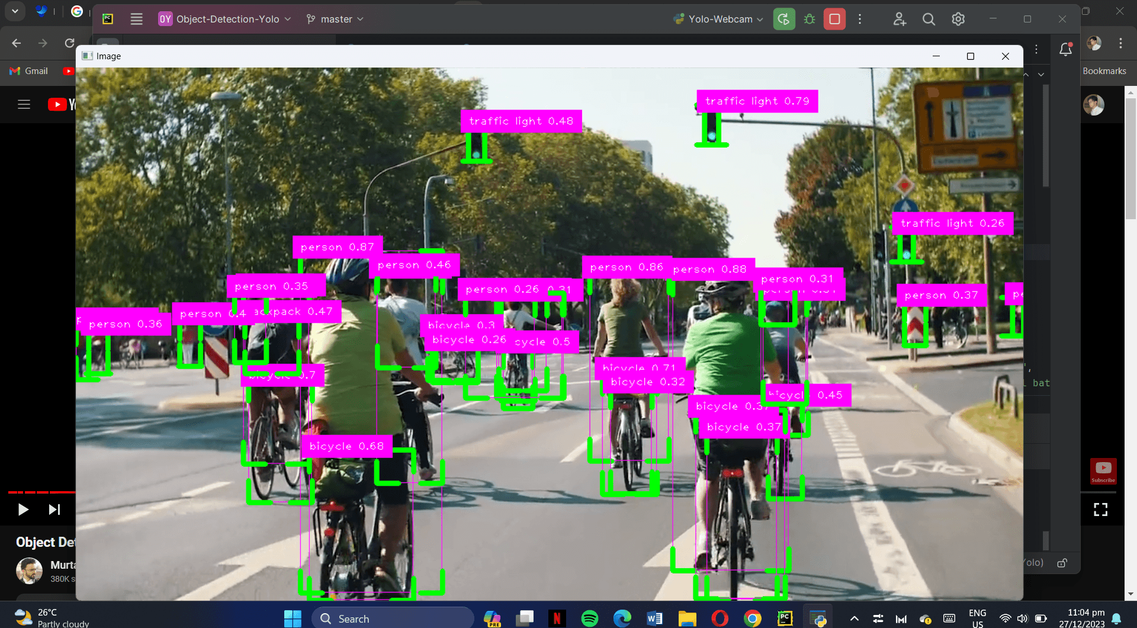1137x628 pixels.
Task: Seek on the red YouTube progress bar
Action: point(41,492)
